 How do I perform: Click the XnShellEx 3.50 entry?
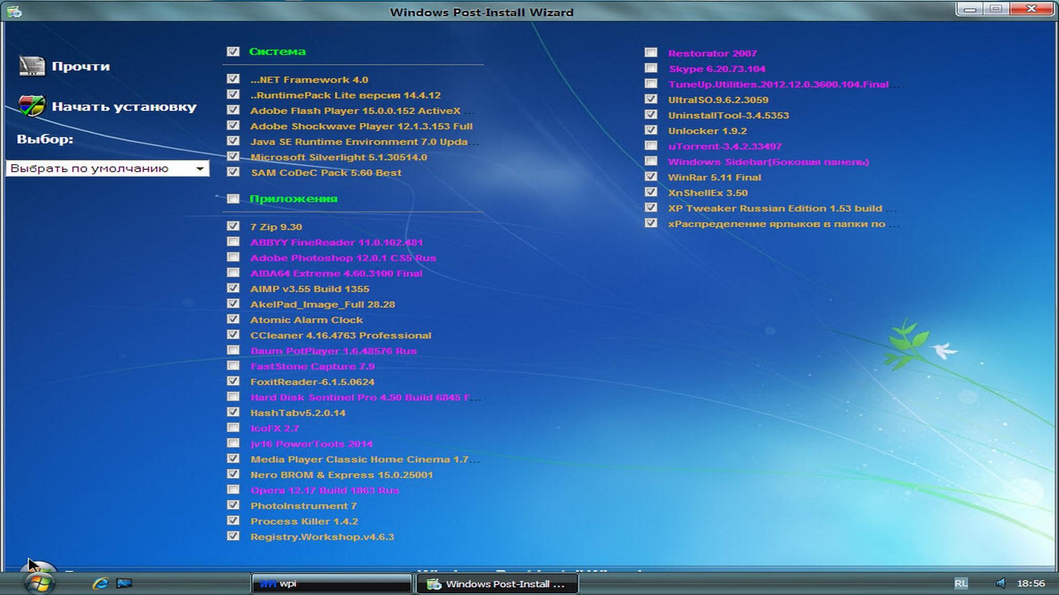708,193
